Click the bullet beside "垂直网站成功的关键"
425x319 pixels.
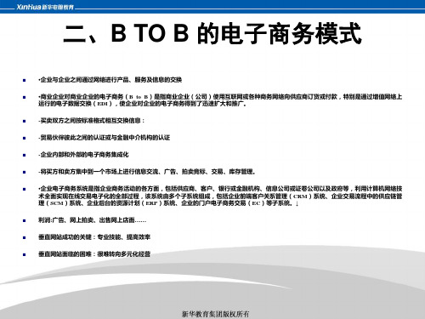tap(25, 237)
